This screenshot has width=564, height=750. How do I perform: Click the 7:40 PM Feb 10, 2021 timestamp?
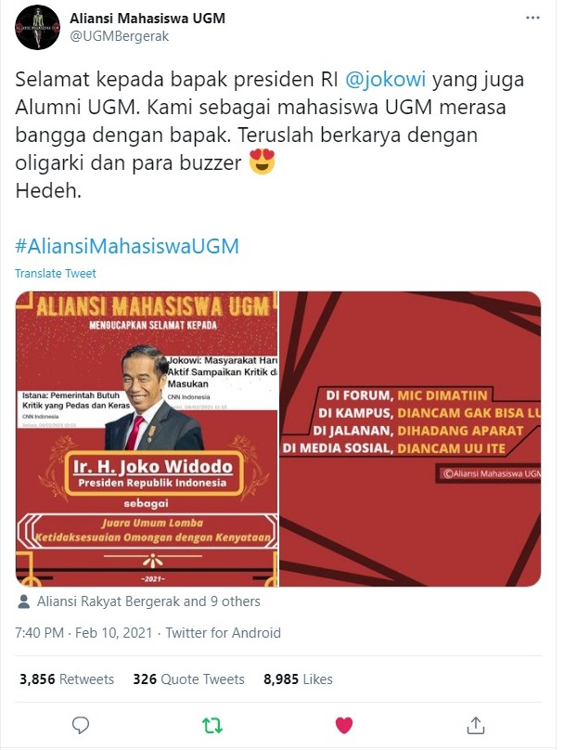click(83, 633)
